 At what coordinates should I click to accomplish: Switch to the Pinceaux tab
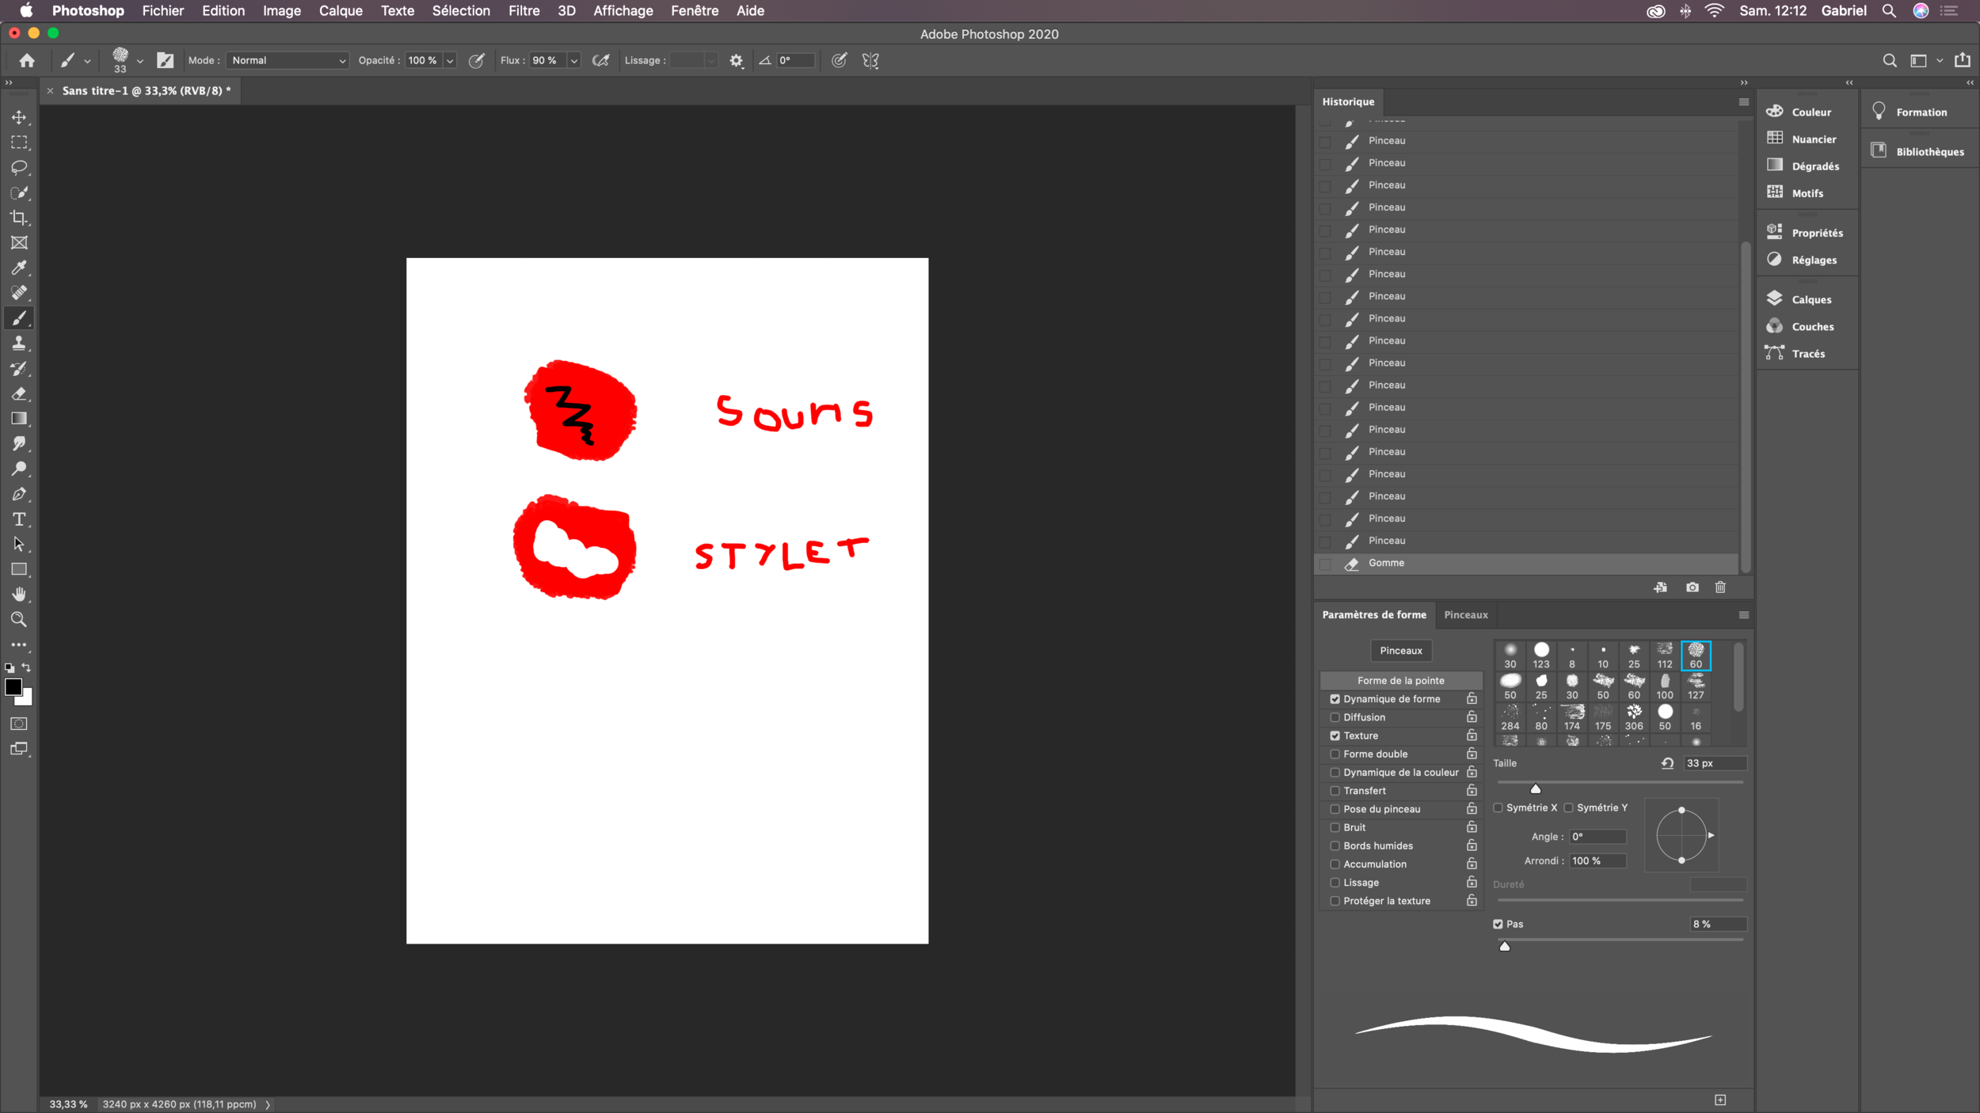pos(1465,615)
